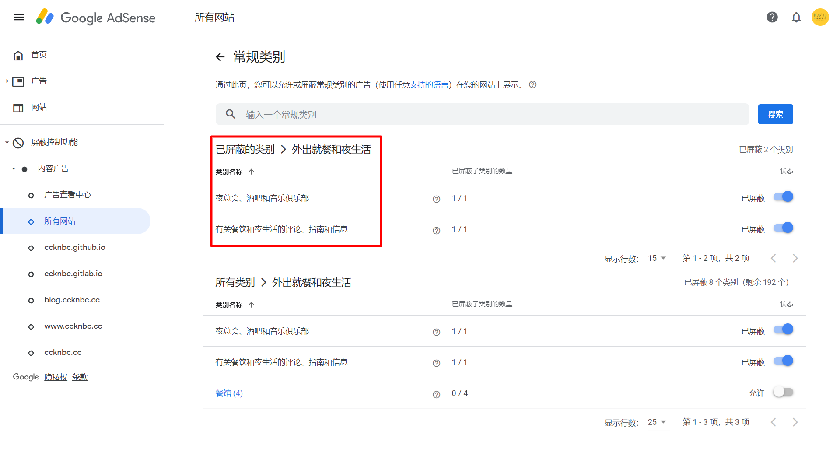
Task: Enable blocking for 餐馆 category
Action: point(783,393)
